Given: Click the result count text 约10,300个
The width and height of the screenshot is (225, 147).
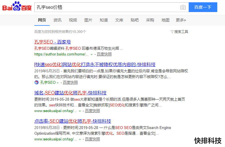Looking at the screenshot, I should pyautogui.click(x=77, y=31).
